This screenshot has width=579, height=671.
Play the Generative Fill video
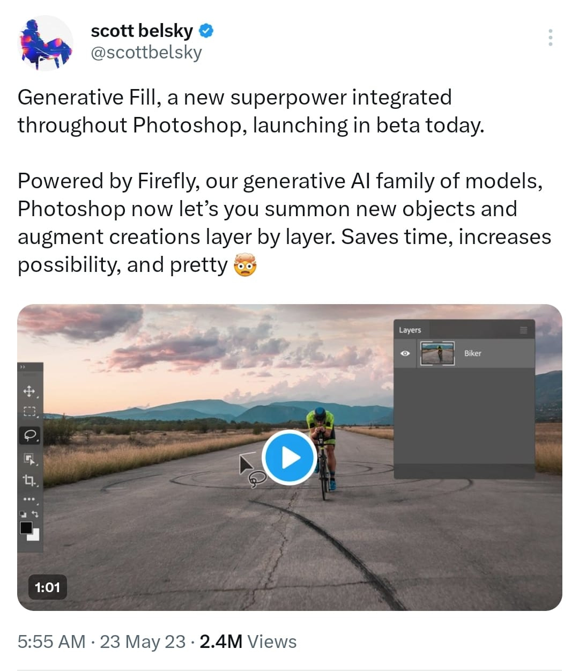tap(289, 458)
